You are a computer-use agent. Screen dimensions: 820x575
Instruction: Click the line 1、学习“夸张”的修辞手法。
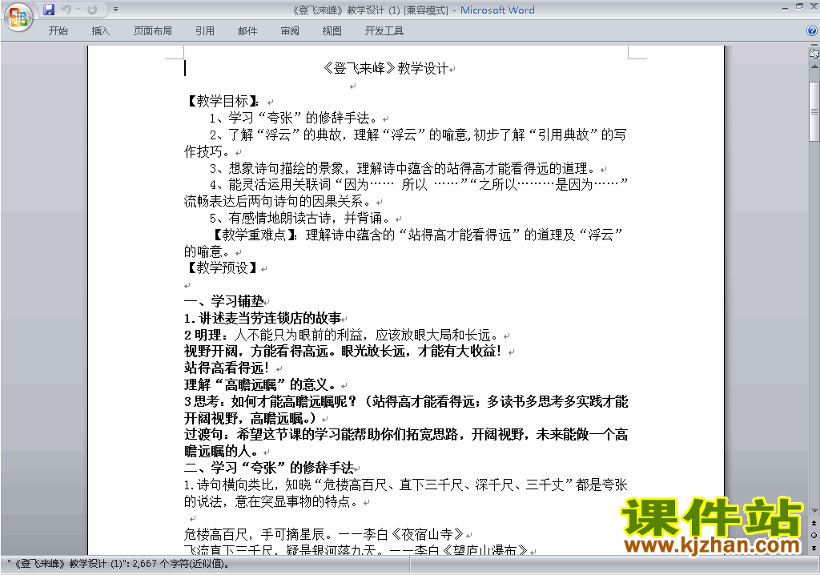click(x=294, y=119)
